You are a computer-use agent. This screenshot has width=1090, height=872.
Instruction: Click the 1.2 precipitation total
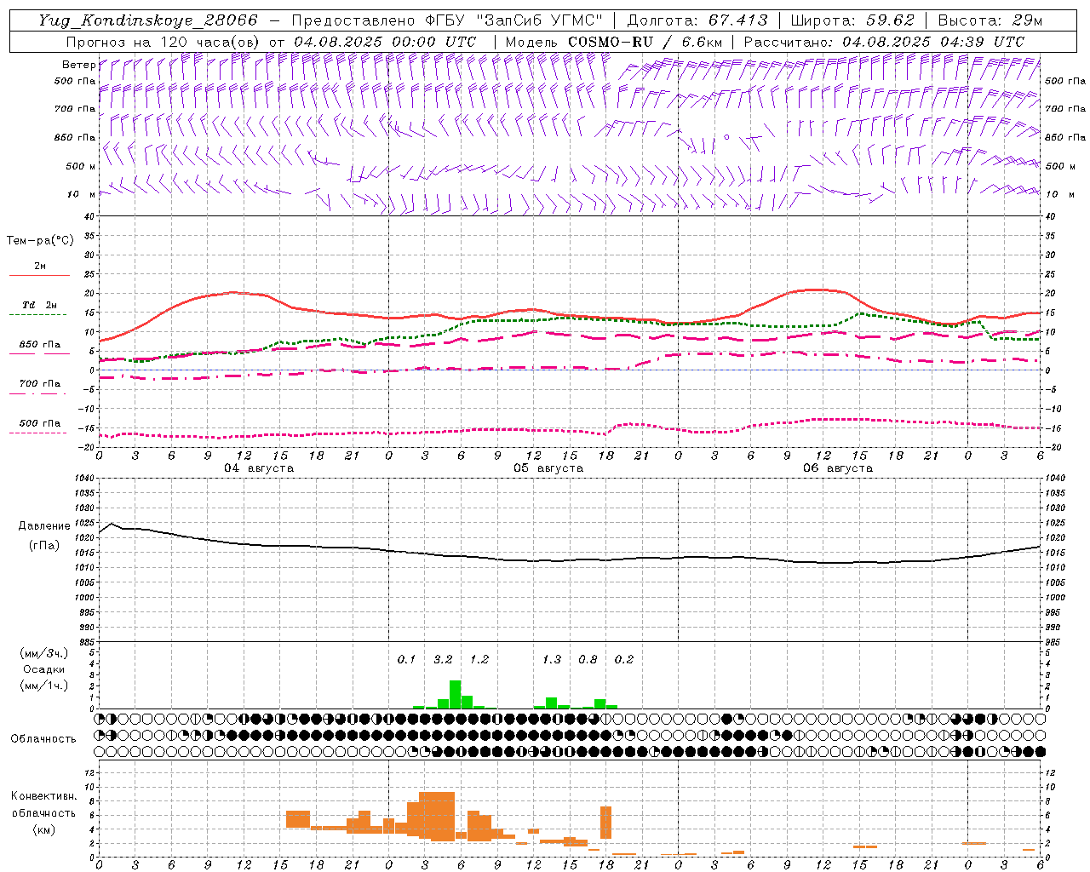[479, 659]
